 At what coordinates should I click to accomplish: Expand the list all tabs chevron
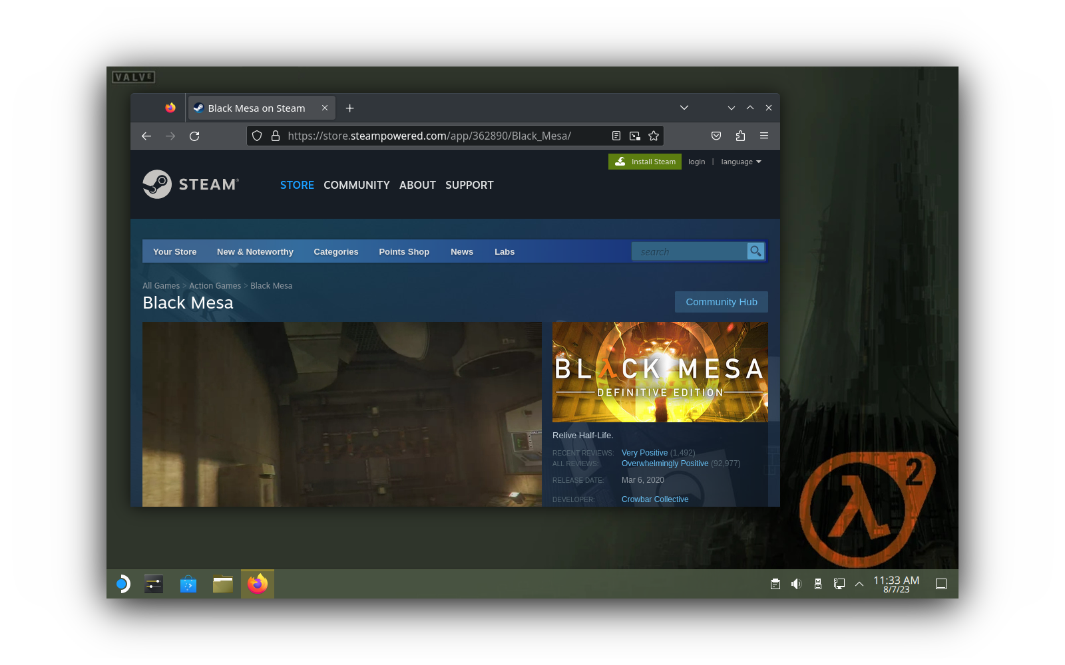point(684,108)
